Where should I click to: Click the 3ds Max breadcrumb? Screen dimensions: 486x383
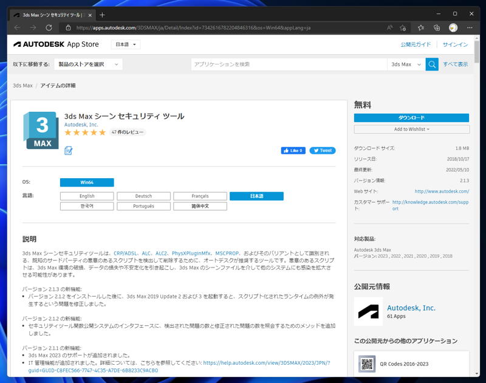(x=22, y=86)
